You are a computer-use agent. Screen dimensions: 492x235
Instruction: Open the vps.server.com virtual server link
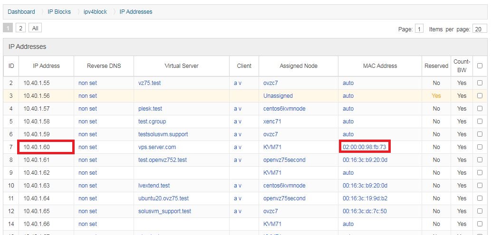[157, 147]
